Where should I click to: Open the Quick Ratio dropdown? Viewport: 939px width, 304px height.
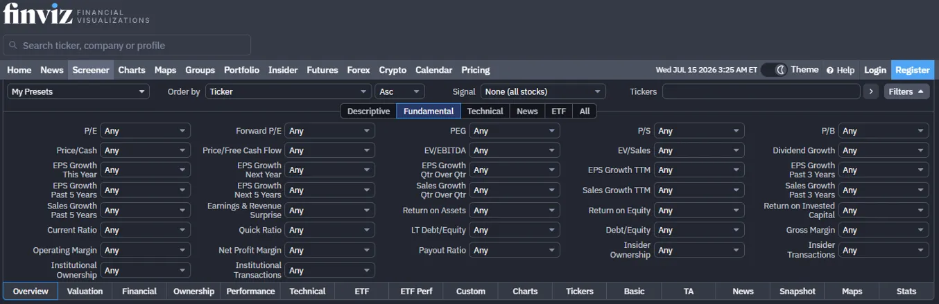(x=329, y=230)
